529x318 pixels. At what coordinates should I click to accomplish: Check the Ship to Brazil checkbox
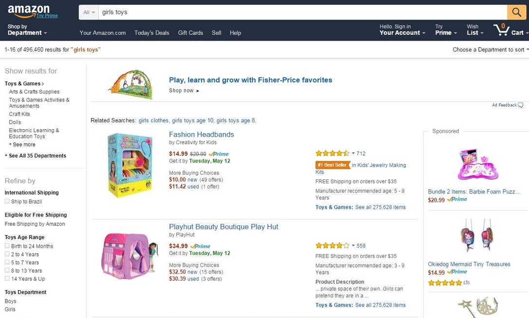(7, 201)
